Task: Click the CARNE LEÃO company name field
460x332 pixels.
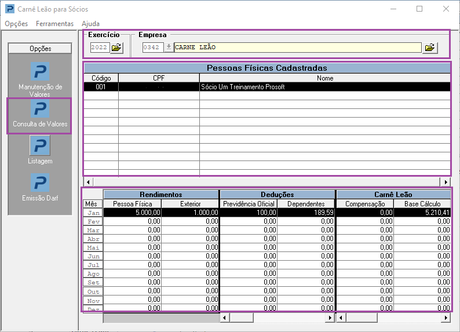Action: [x=297, y=47]
